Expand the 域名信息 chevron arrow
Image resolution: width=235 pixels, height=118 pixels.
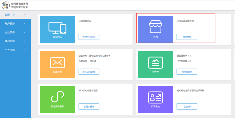point(24,41)
